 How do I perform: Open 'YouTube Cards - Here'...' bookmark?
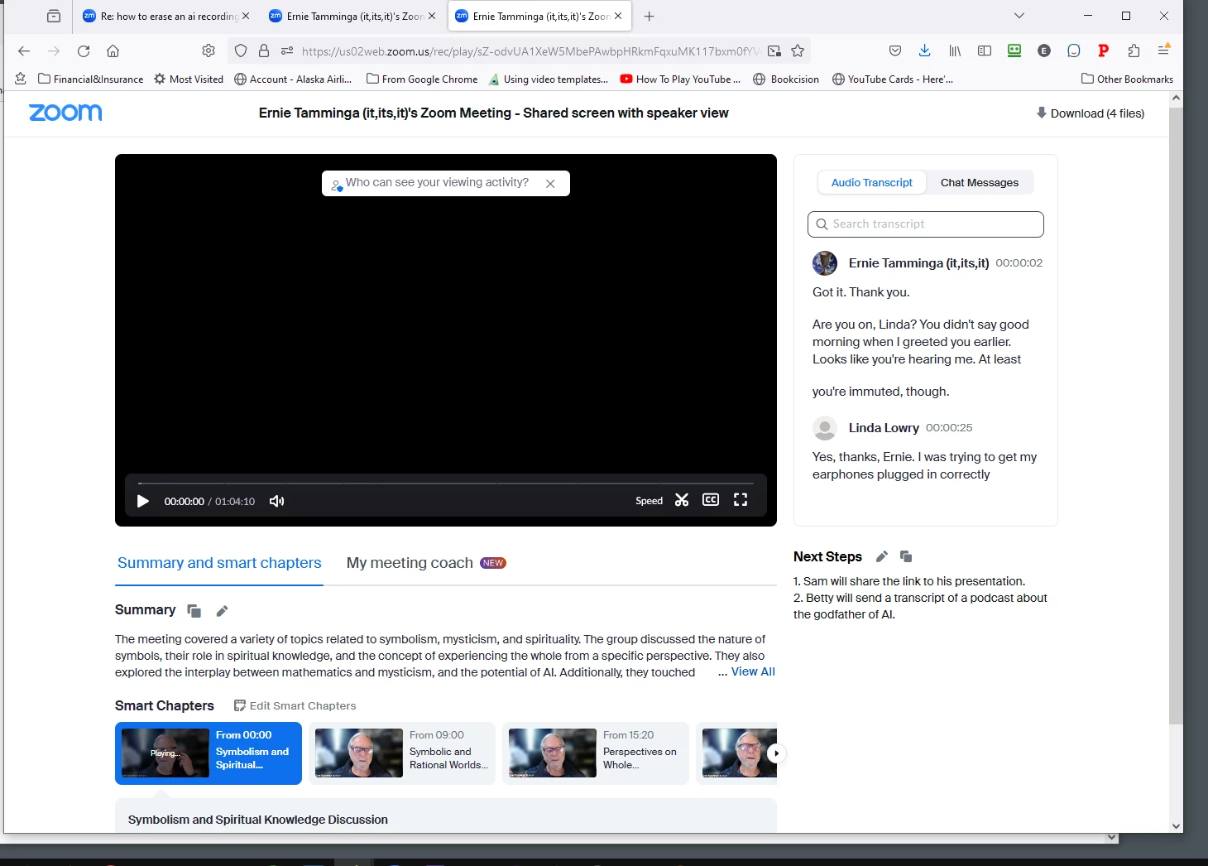893,79
